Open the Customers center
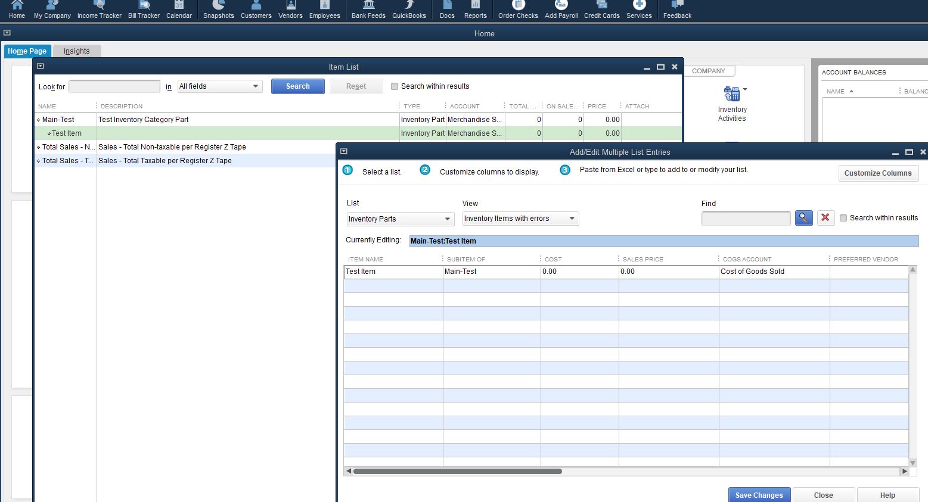 coord(256,9)
